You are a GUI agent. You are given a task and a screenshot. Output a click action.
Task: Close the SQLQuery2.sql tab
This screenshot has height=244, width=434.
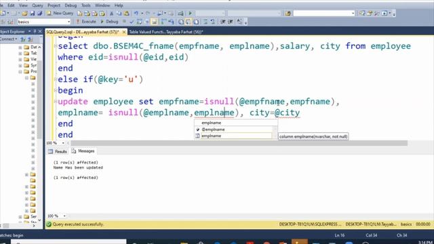click(x=124, y=32)
